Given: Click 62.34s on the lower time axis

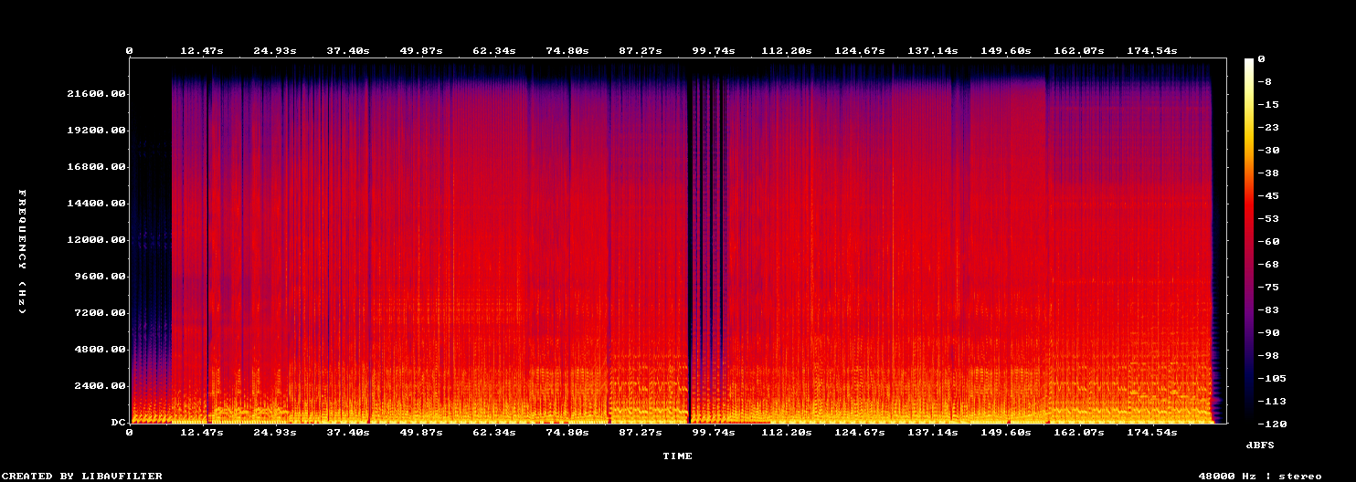Looking at the screenshot, I should coord(494,432).
